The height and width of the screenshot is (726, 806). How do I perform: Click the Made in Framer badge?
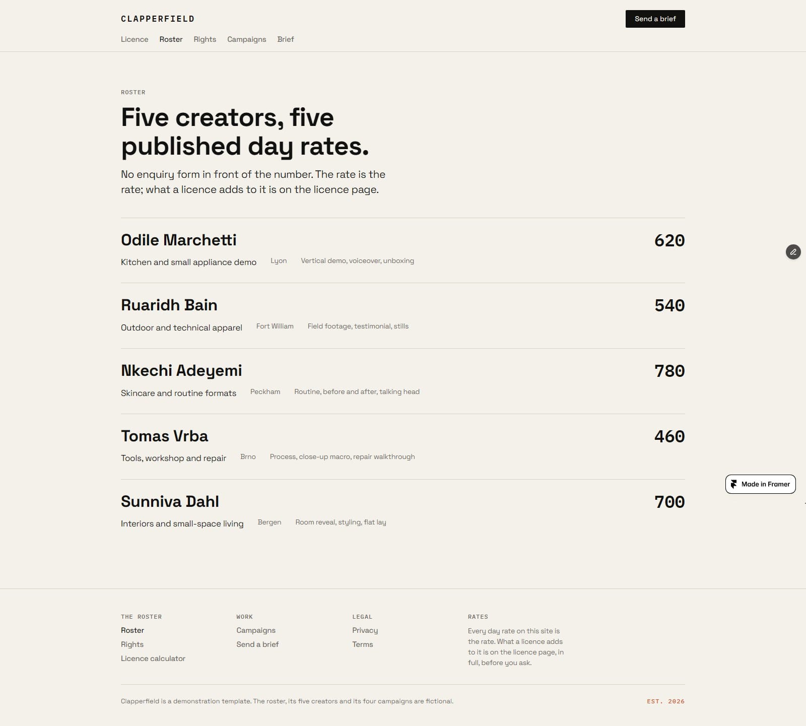[761, 484]
